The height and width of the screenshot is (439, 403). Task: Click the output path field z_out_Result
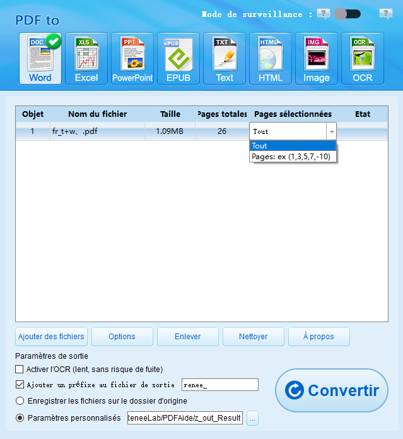tap(185, 418)
